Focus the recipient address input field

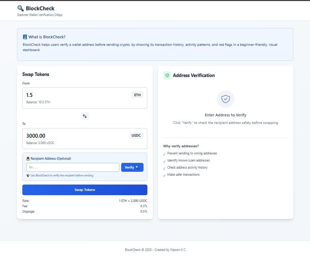pos(73,167)
